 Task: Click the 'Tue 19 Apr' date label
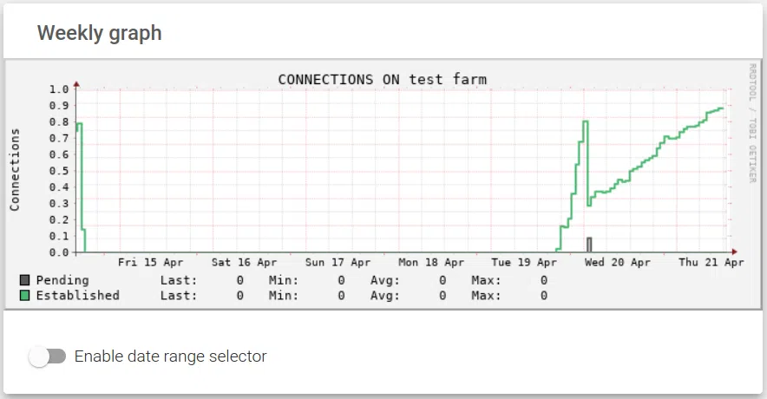coord(524,262)
